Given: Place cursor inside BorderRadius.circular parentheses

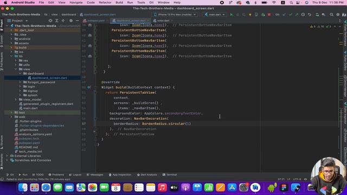Looking at the screenshot, I should click(x=188, y=124).
